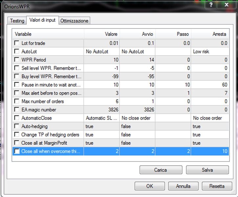Close the OrionsWPR dialog window
This screenshot has height=197, width=238.
[x=226, y=5]
